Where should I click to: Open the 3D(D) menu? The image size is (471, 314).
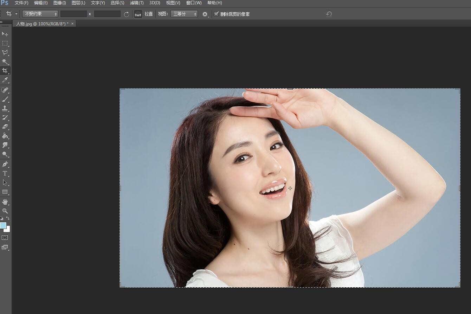click(x=155, y=3)
